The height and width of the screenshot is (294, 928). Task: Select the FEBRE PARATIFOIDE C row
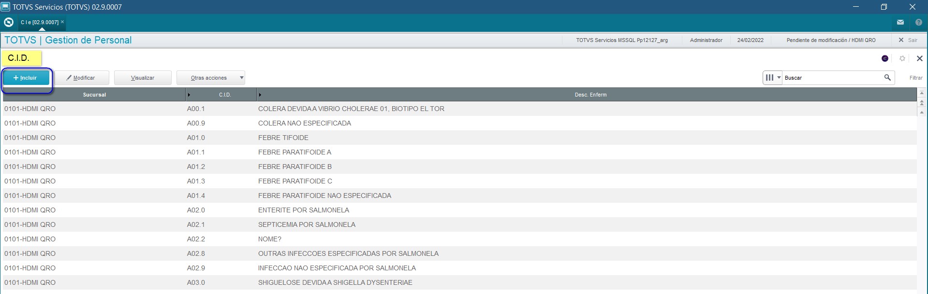coord(460,181)
